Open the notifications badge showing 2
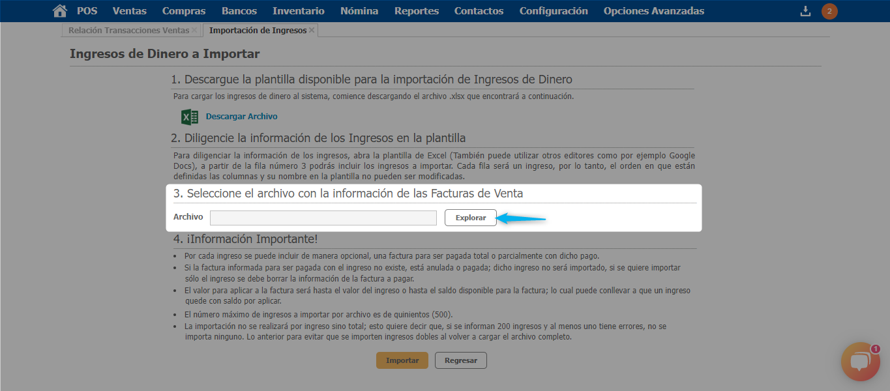This screenshot has width=890, height=391. [x=829, y=11]
